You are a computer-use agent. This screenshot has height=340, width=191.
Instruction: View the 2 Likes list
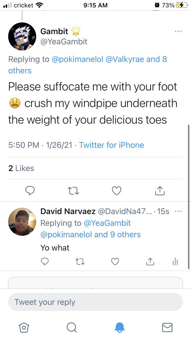click(21, 168)
